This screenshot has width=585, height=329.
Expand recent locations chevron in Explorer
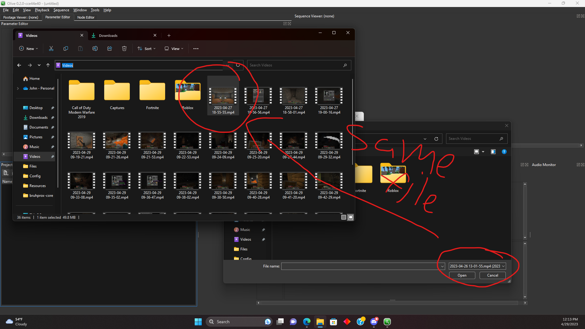coord(39,65)
